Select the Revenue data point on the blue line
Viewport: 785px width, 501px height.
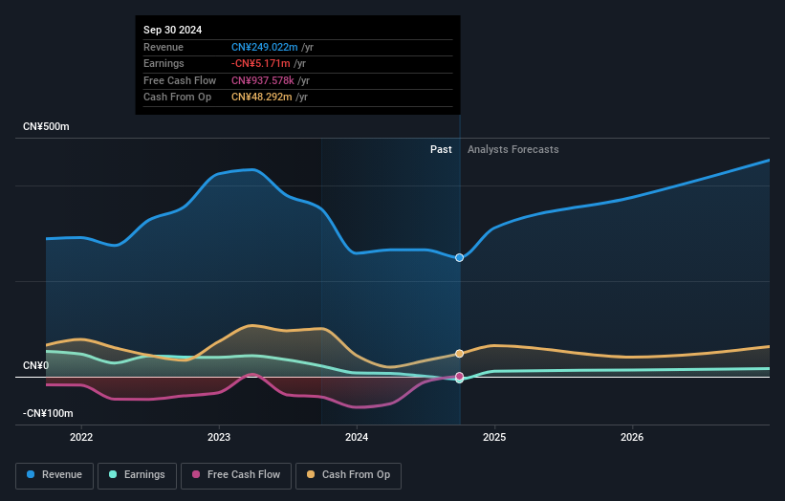pos(459,258)
